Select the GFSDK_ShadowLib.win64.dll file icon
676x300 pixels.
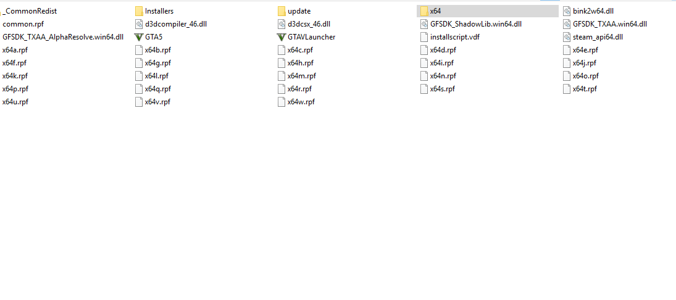coord(424,24)
